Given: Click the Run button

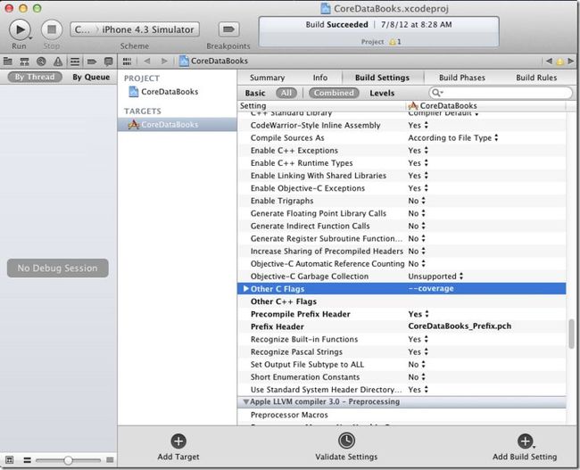Looking at the screenshot, I should point(20,29).
